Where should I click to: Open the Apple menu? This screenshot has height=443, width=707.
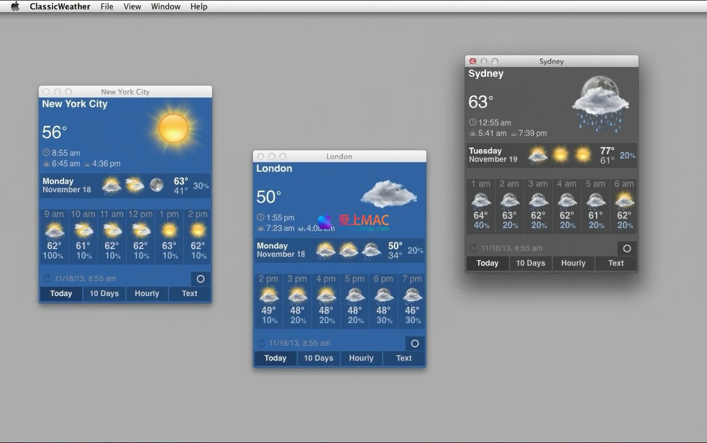15,6
